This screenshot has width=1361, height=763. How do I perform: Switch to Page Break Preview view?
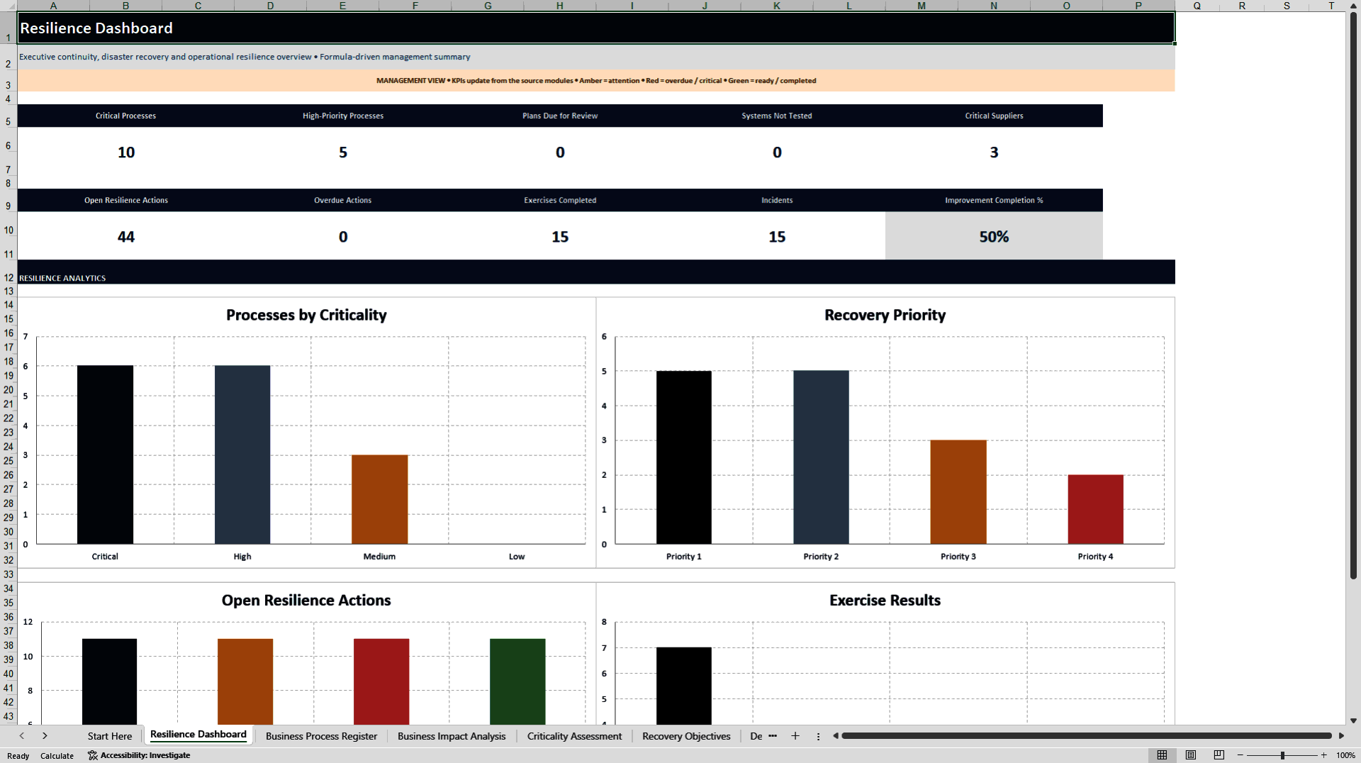(1219, 755)
